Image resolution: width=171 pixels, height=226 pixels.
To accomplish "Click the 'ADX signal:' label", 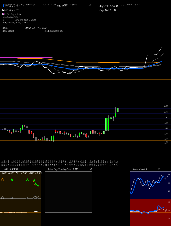I will pyautogui.click(x=9, y=31).
